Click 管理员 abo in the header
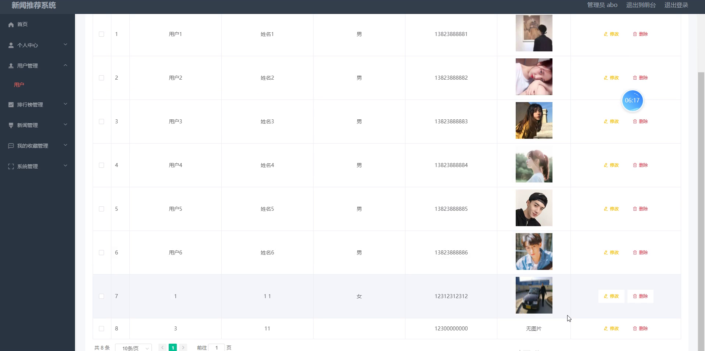Viewport: 705px width, 351px height. tap(602, 5)
